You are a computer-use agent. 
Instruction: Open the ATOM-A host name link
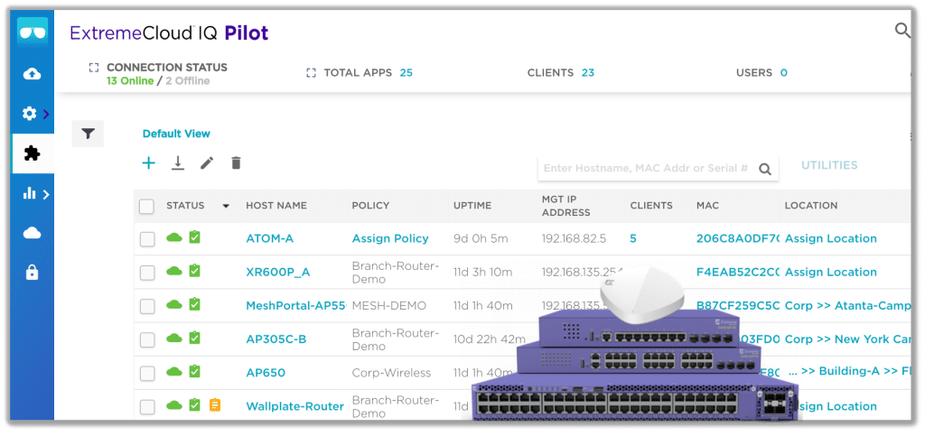pos(269,238)
